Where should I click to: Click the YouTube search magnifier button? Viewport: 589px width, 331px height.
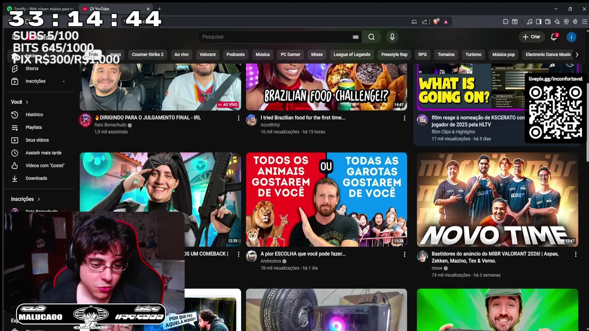pos(371,37)
